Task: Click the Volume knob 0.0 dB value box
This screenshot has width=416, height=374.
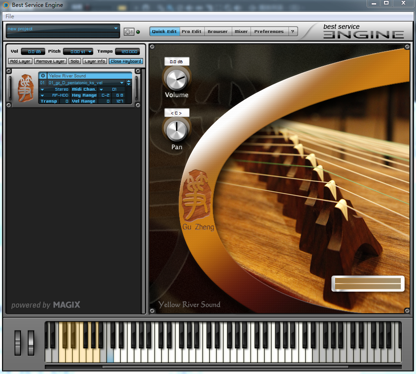Action: pos(177,62)
